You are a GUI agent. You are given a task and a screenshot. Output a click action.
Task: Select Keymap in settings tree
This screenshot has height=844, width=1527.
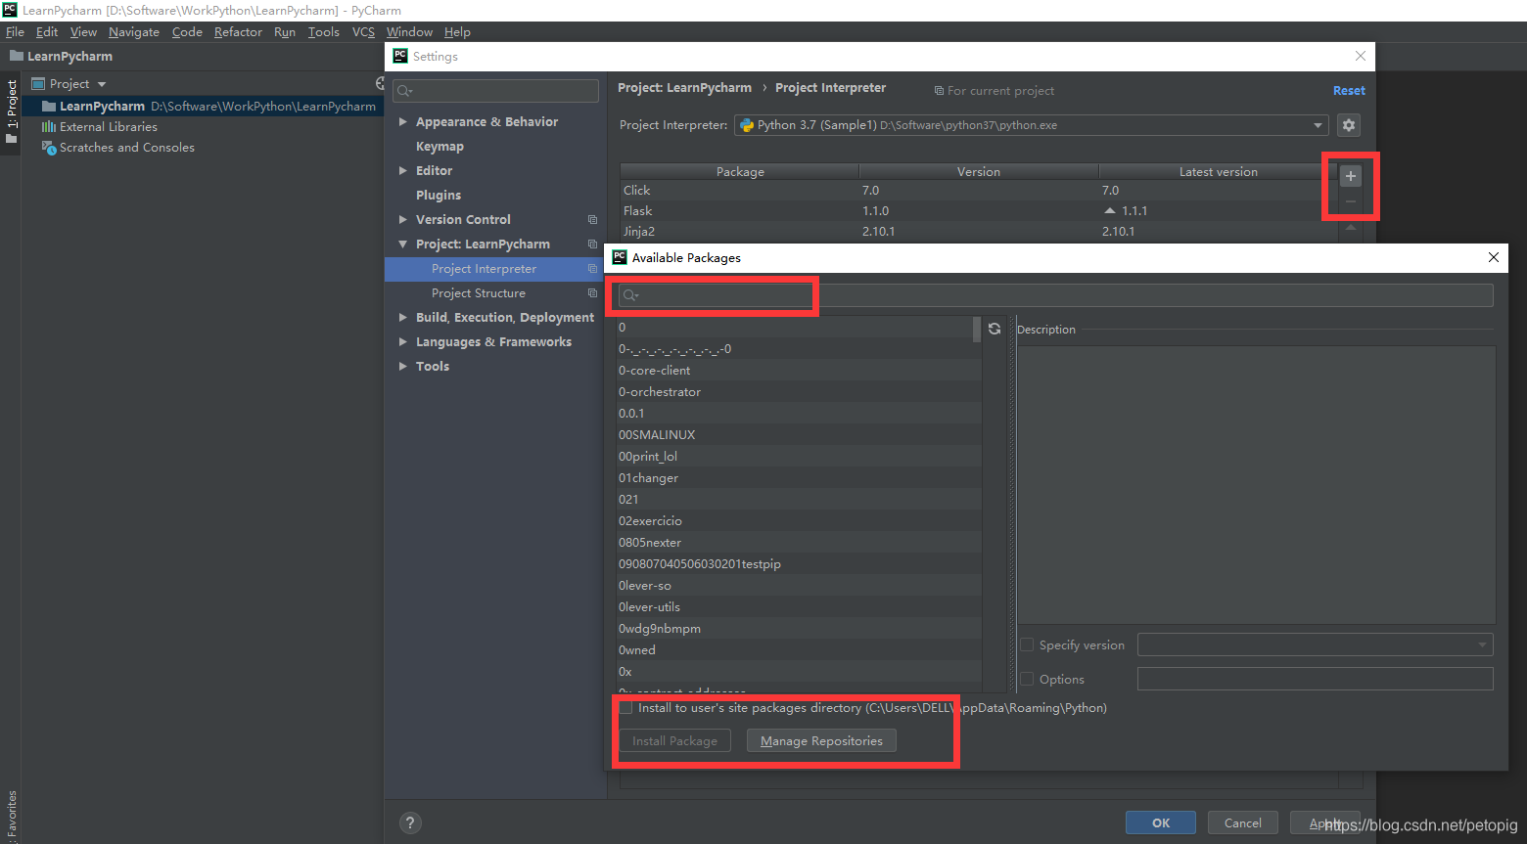point(440,147)
